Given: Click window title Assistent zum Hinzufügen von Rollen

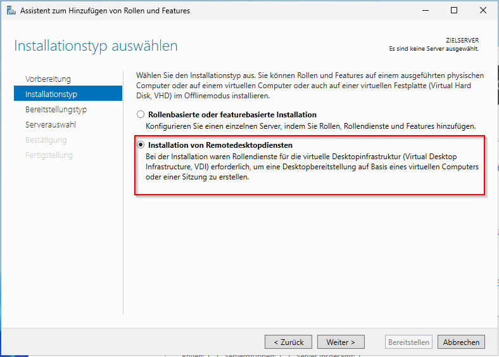Looking at the screenshot, I should pyautogui.click(x=105, y=11).
